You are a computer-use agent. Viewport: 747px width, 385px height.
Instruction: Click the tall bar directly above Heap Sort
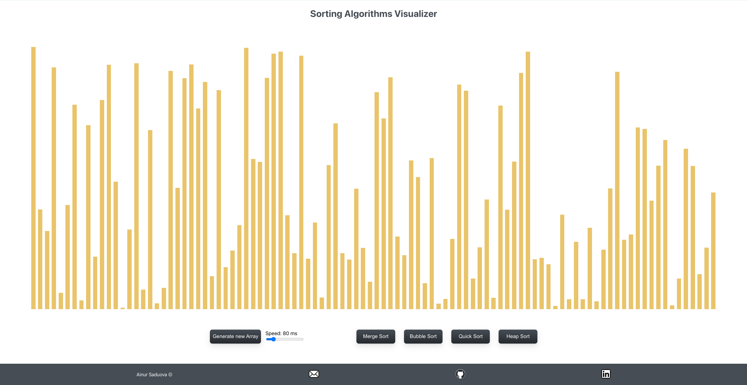click(521, 191)
